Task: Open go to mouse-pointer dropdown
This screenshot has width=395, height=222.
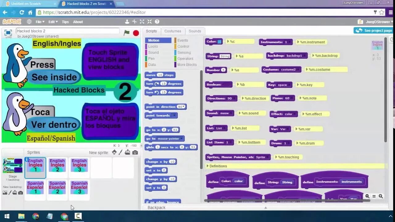Action: (181, 139)
